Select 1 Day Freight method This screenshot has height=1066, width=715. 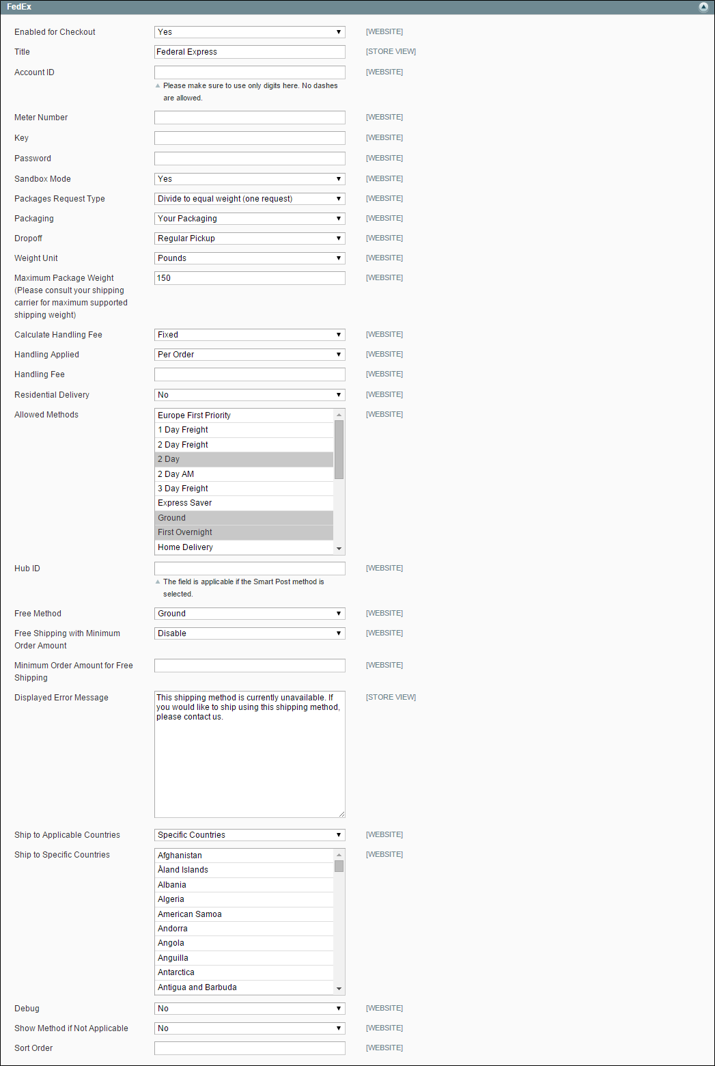[x=244, y=430]
